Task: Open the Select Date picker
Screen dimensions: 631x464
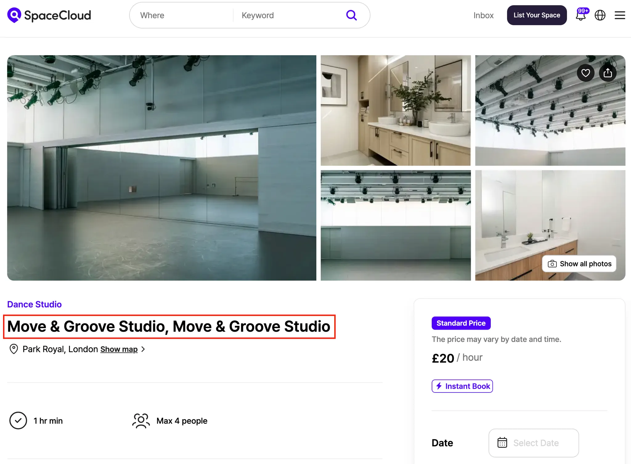Action: click(x=535, y=443)
